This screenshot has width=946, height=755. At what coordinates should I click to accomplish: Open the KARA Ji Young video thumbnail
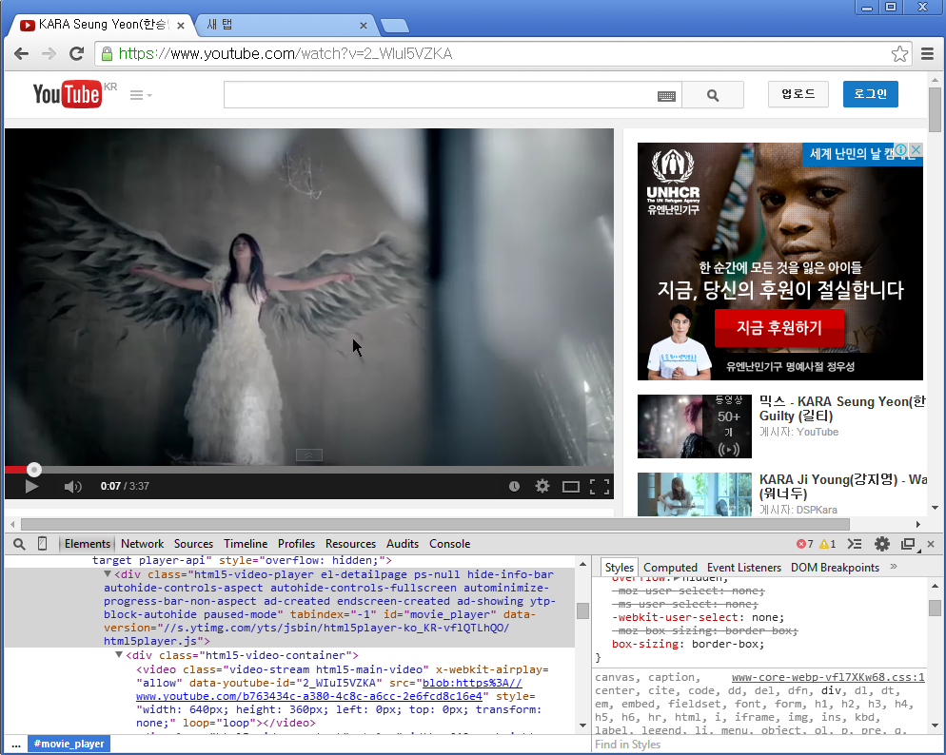click(695, 494)
